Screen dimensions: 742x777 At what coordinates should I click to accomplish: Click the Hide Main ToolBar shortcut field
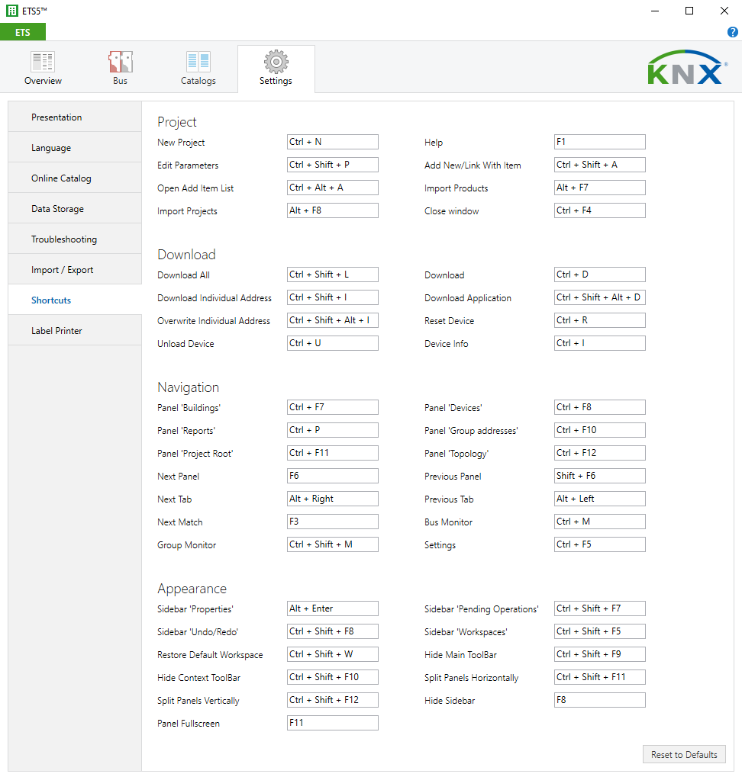point(600,654)
